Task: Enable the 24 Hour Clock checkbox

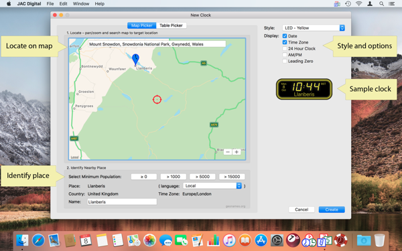Action: tap(285, 48)
